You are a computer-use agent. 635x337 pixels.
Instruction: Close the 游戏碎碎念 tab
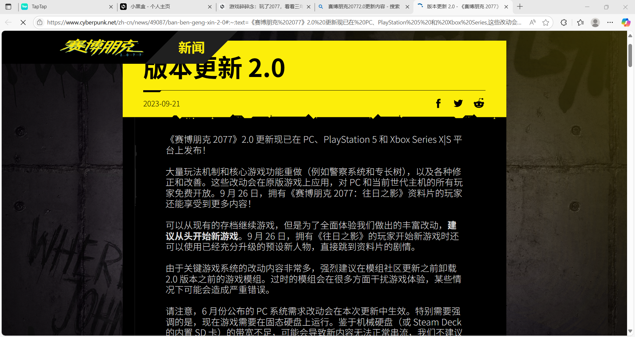[x=309, y=7]
